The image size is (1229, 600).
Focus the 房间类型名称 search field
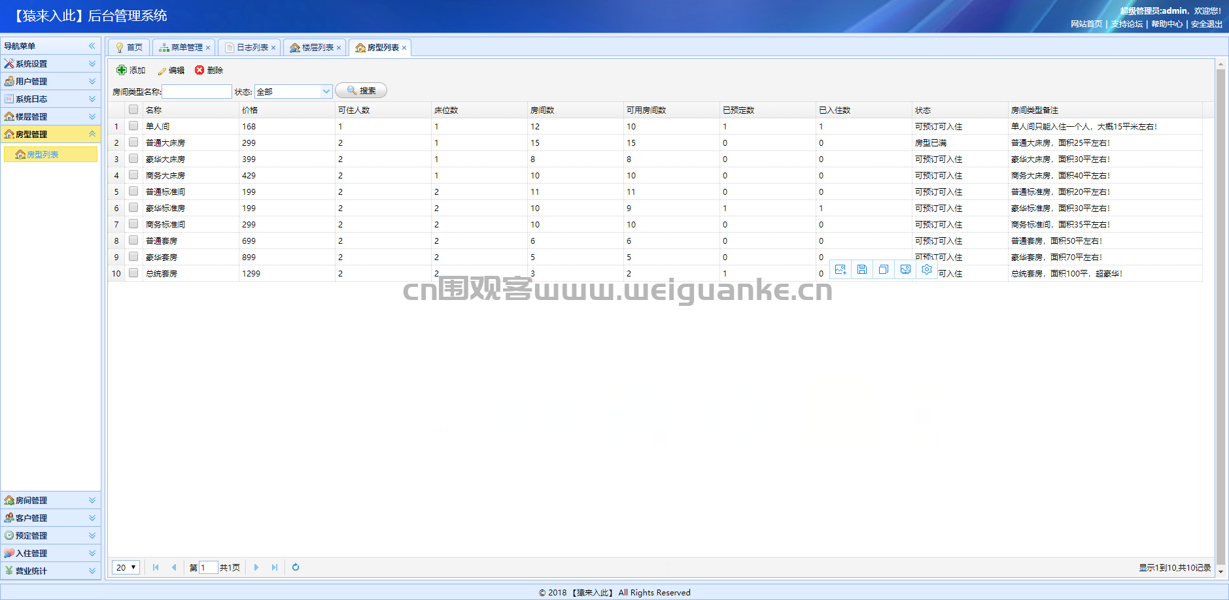tap(197, 92)
